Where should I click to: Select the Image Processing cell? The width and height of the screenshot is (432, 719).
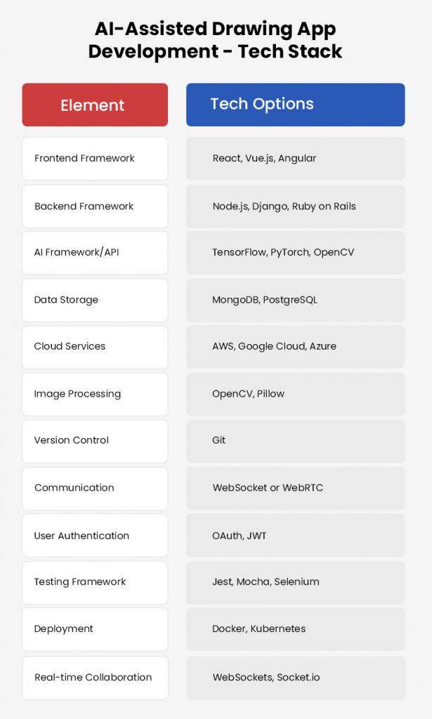coord(95,394)
